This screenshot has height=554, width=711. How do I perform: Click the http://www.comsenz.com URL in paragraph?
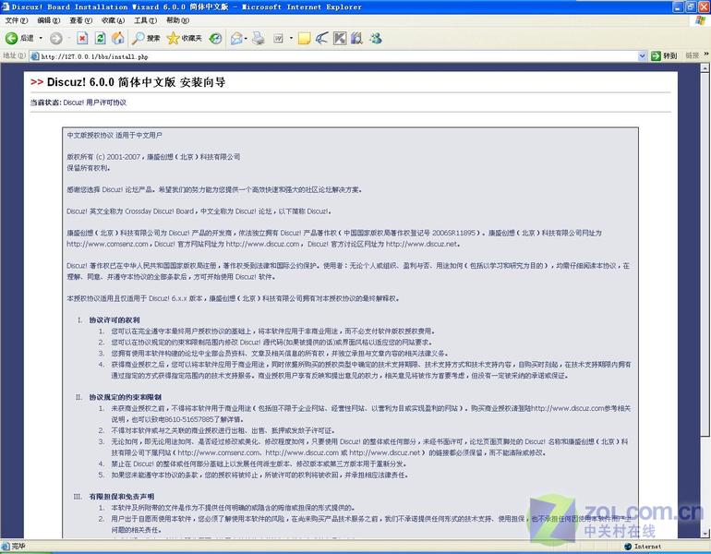pyautogui.click(x=107, y=244)
